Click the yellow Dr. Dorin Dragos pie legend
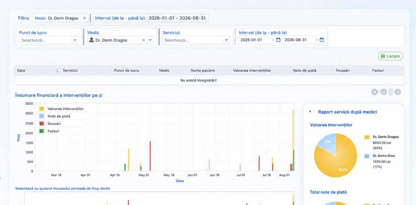Image resolution: width=416 pixels, height=205 pixels. (367, 137)
